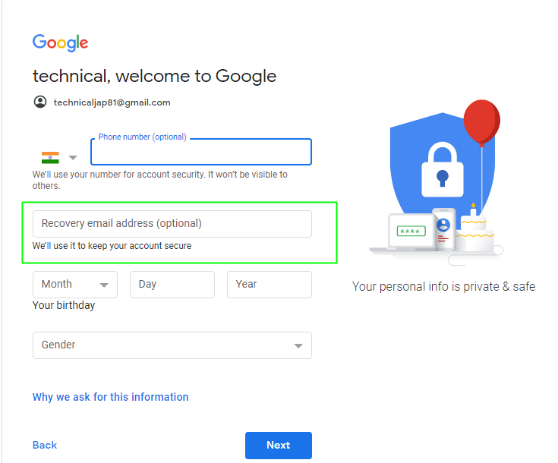Image resolution: width=558 pixels, height=463 pixels.
Task: Click the Recovery email address field
Action: pyautogui.click(x=172, y=224)
